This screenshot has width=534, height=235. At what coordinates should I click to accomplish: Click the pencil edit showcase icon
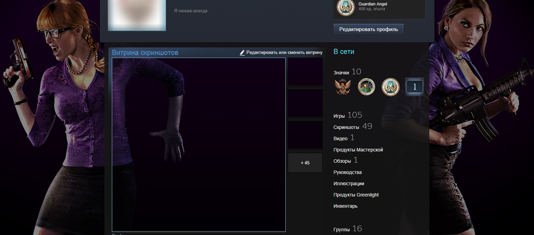(x=242, y=53)
